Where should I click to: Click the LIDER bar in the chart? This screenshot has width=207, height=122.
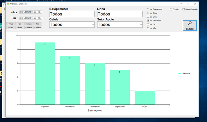(145, 98)
